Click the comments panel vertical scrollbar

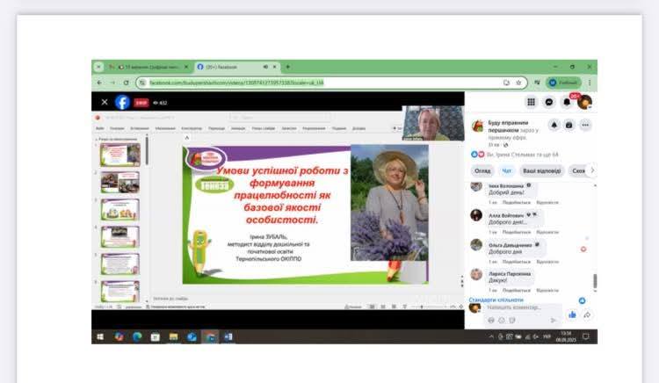(594, 281)
